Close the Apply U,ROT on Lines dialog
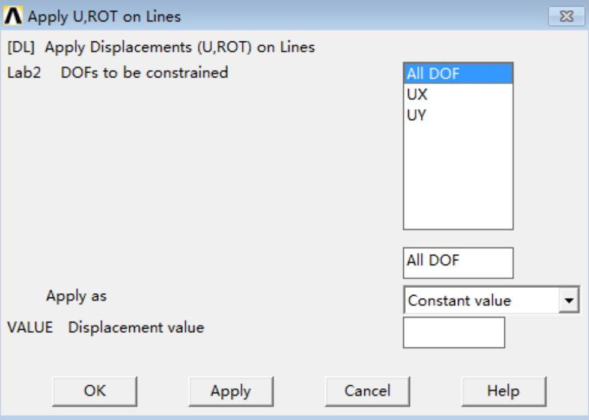589x420 pixels. point(565,17)
